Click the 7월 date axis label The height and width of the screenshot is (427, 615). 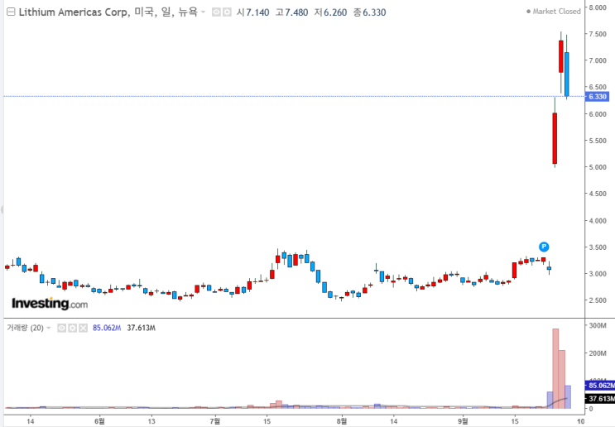pos(215,421)
